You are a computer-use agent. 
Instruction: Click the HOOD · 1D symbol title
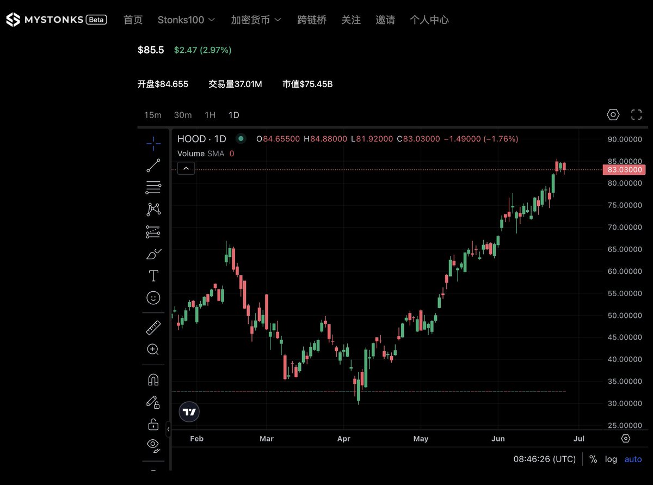[x=201, y=139]
